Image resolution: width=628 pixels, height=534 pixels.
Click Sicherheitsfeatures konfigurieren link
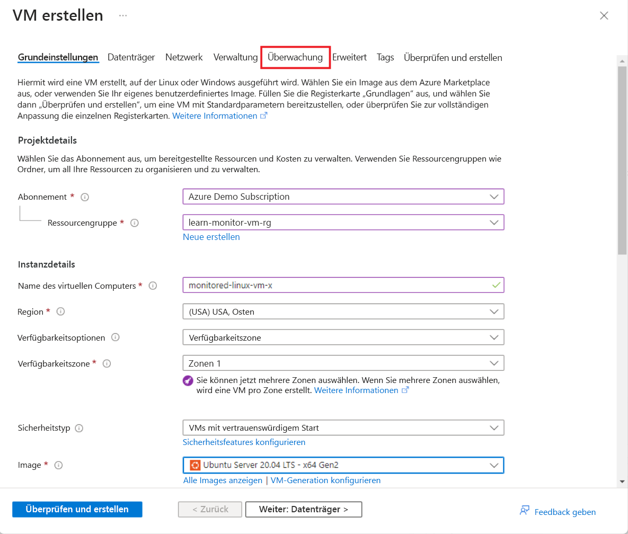click(x=244, y=442)
